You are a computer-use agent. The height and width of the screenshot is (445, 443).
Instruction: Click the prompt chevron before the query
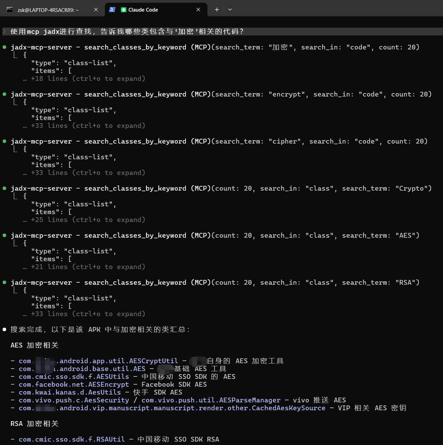coord(4,32)
